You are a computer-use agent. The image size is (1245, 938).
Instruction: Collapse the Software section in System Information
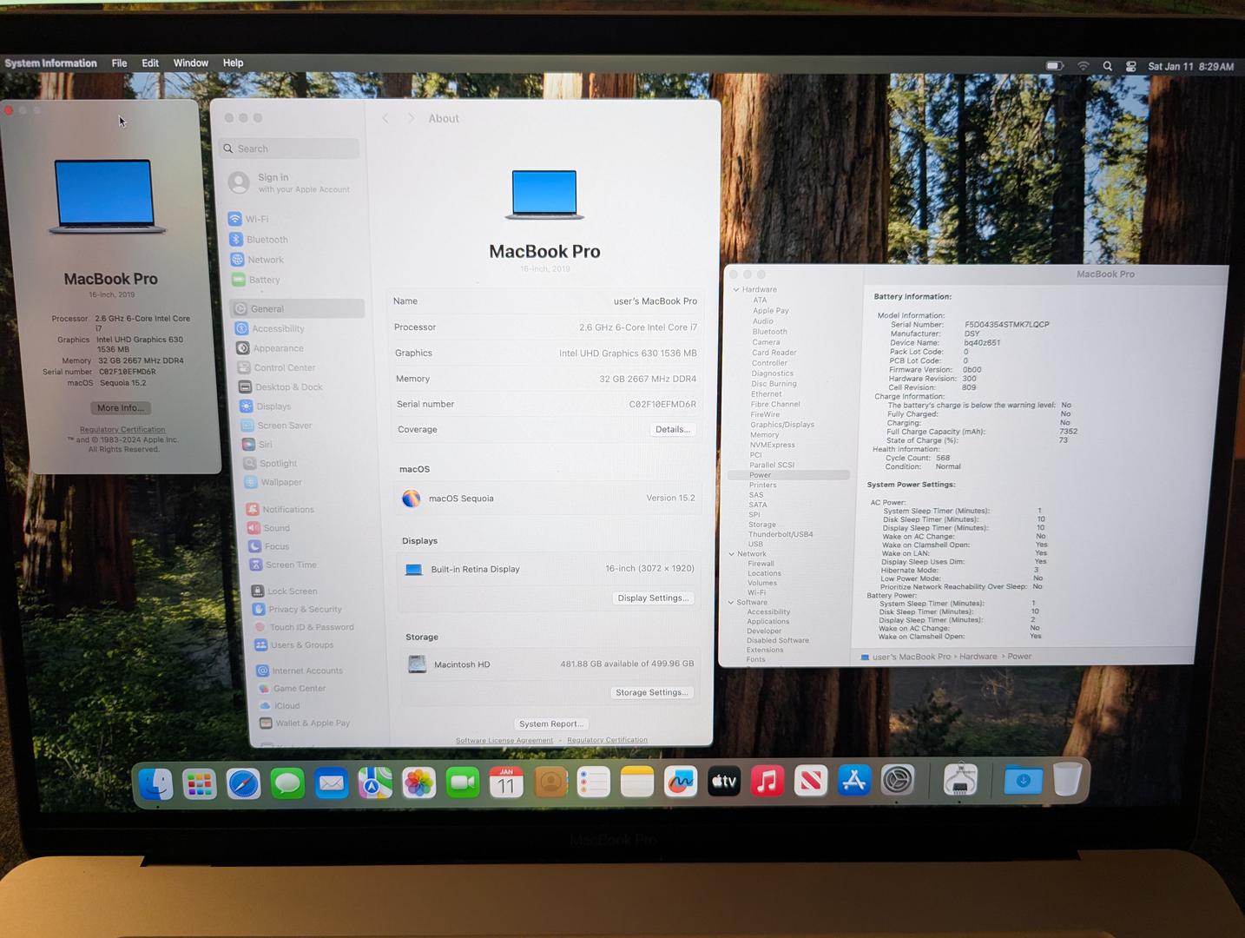pos(731,602)
